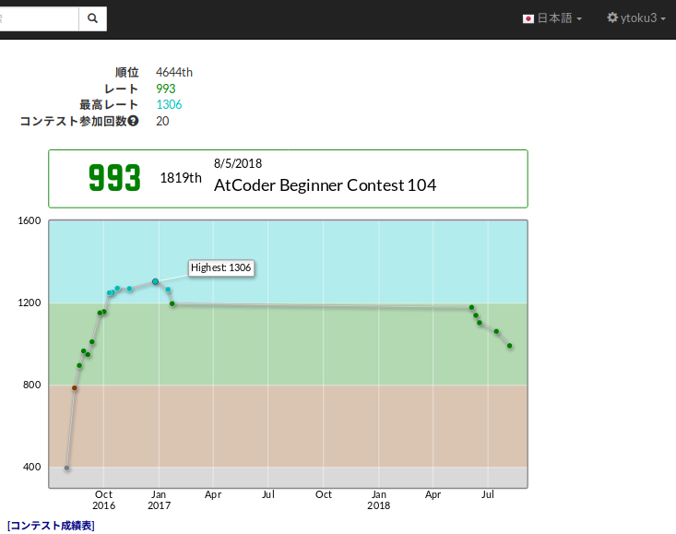Click the 1819th rank text

[181, 178]
